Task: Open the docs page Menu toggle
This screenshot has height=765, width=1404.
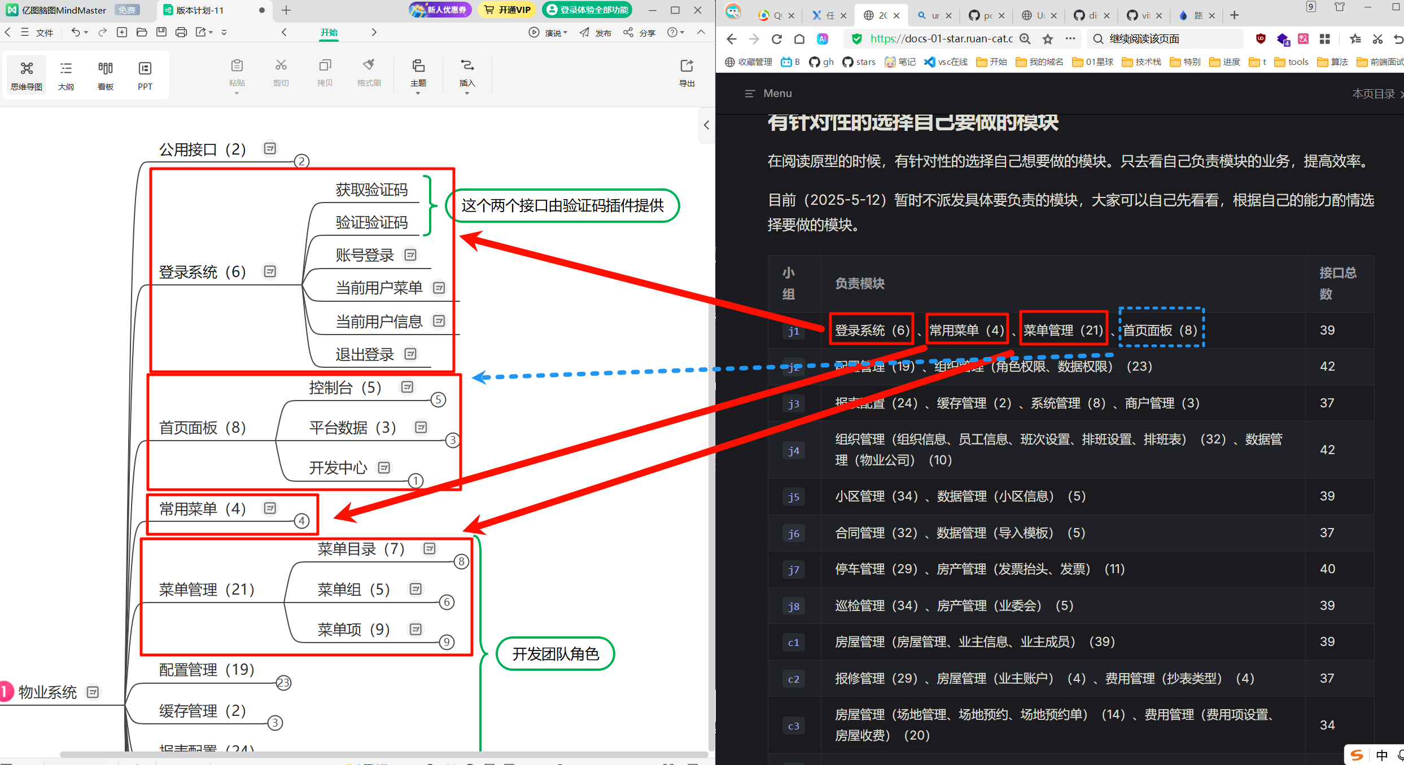Action: (x=768, y=94)
